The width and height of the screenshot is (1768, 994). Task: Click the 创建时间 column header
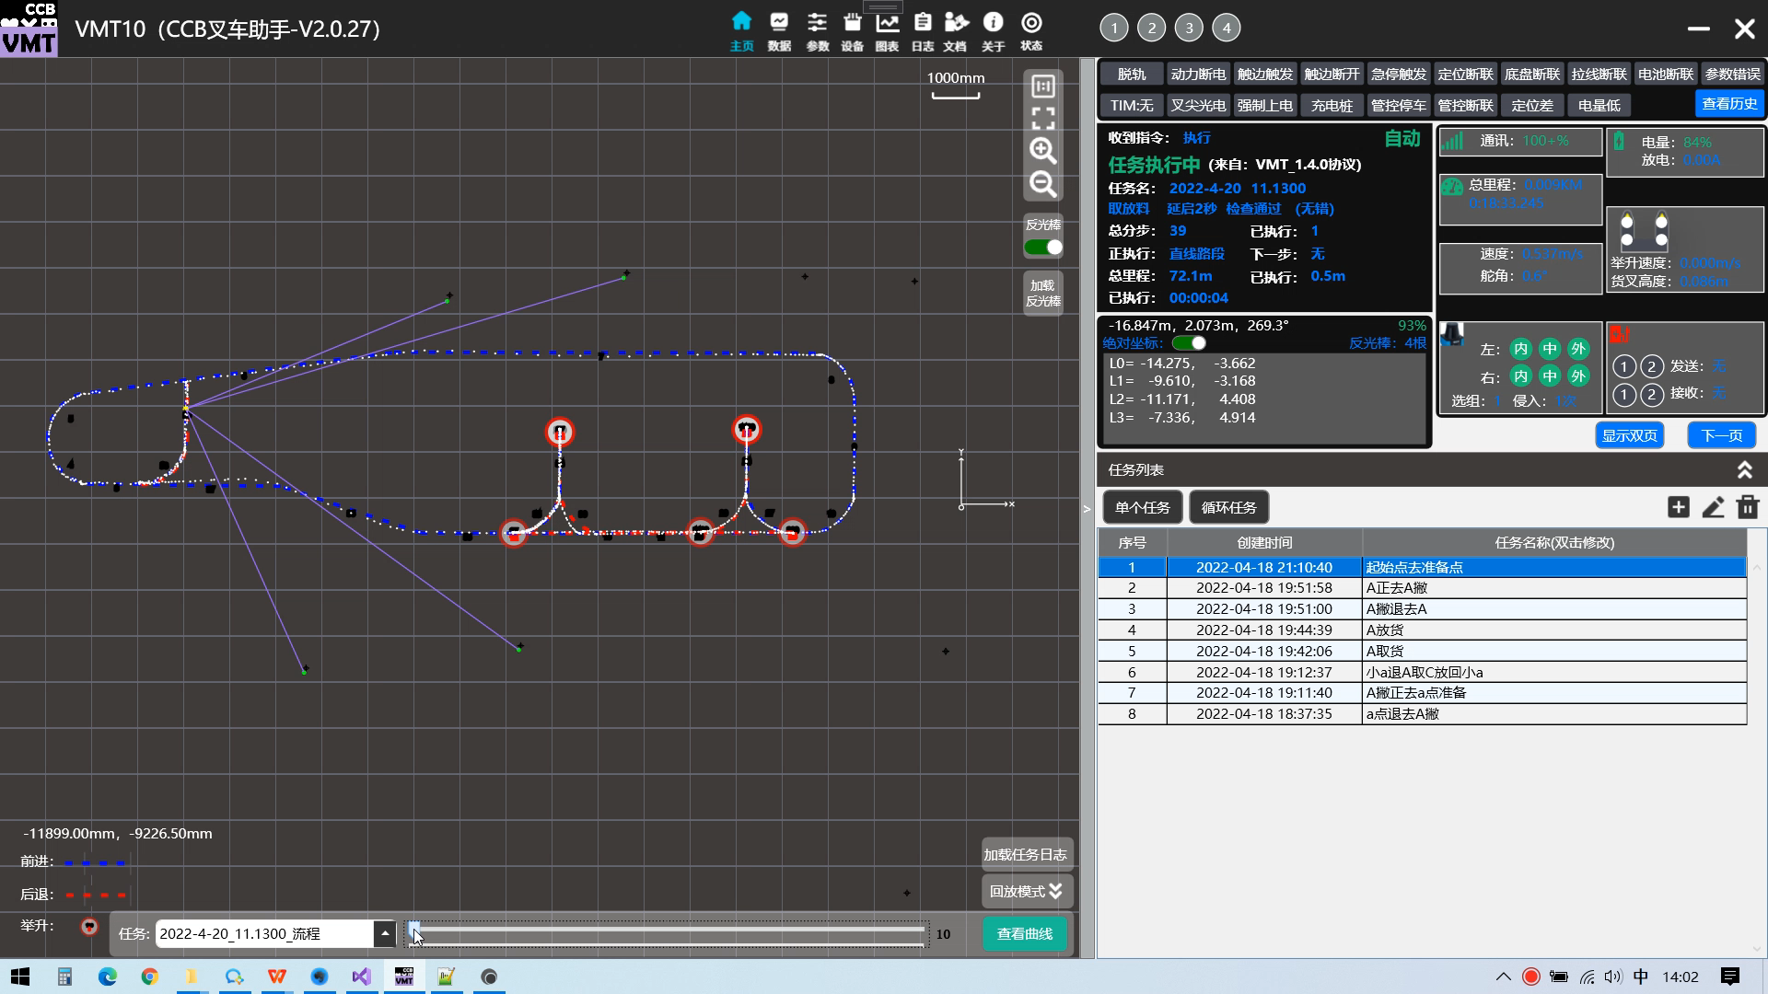click(1264, 542)
